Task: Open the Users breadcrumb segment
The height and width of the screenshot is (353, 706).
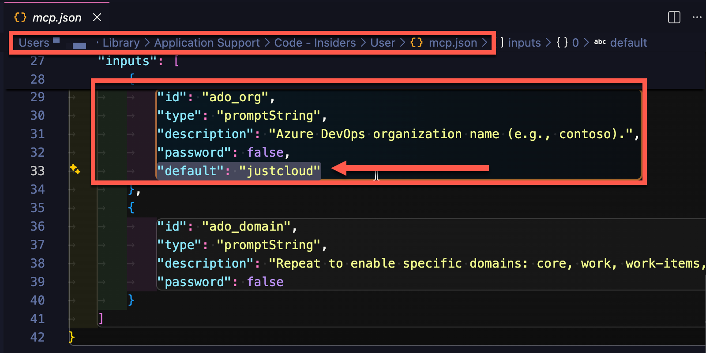Action: (x=34, y=43)
